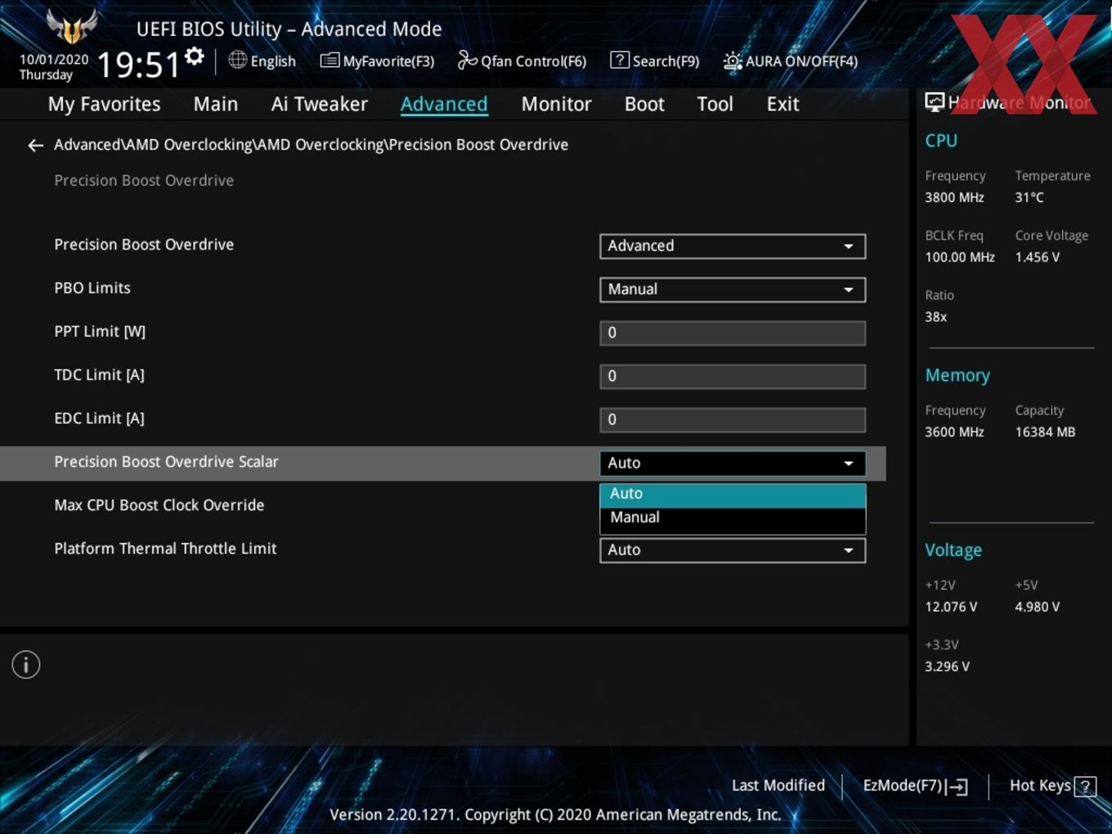
Task: Click the 10/01/2020 date text
Action: pos(54,59)
